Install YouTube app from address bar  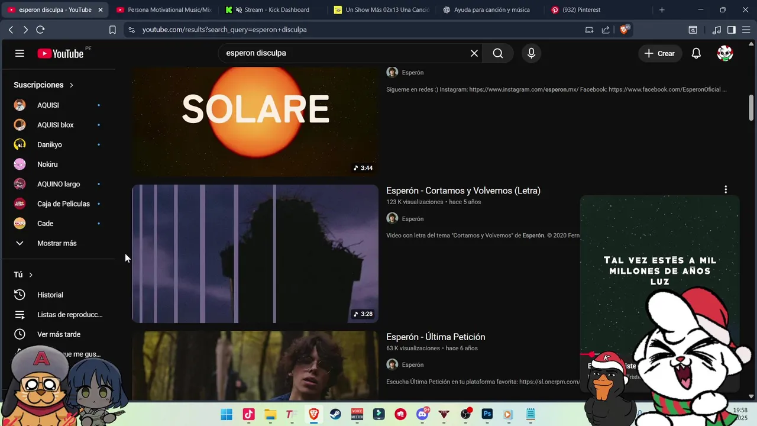(589, 30)
